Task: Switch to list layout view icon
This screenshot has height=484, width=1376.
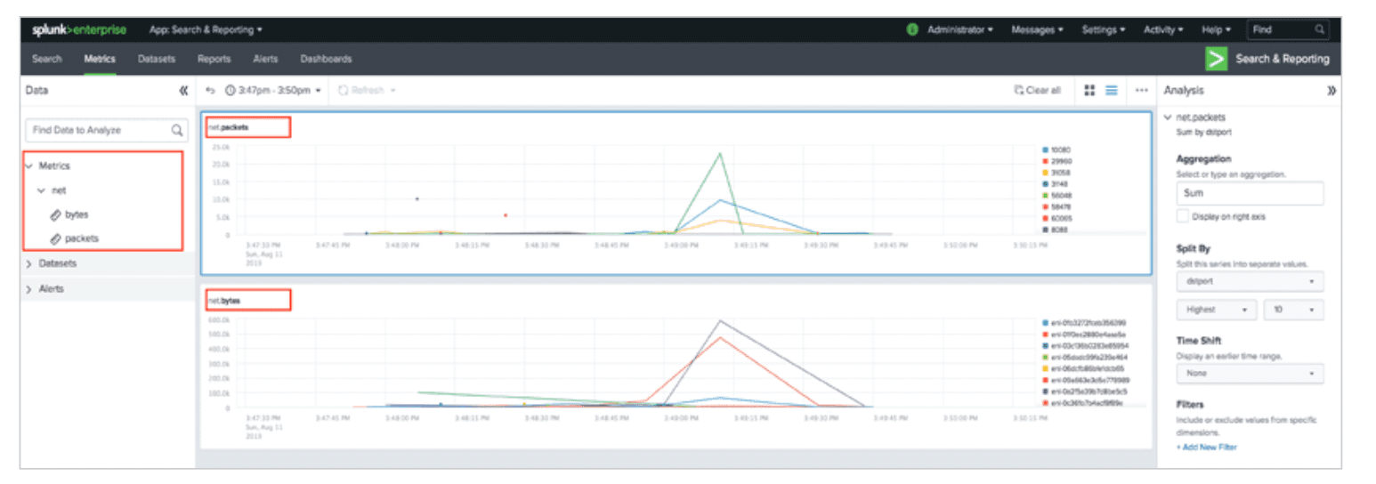Action: click(x=1112, y=91)
